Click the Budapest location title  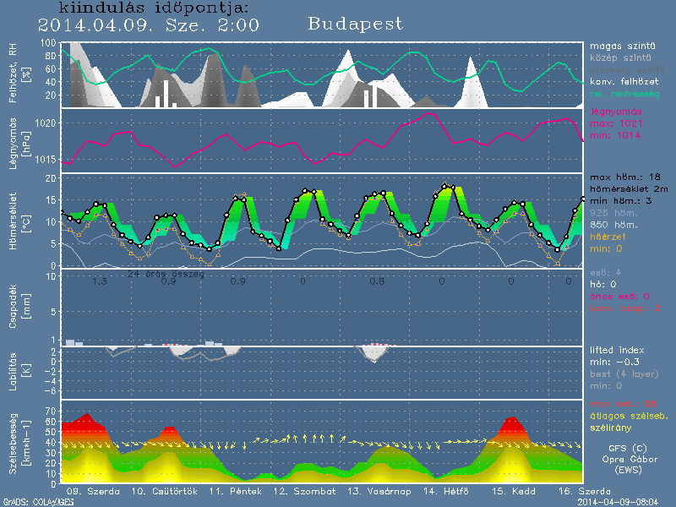(355, 24)
